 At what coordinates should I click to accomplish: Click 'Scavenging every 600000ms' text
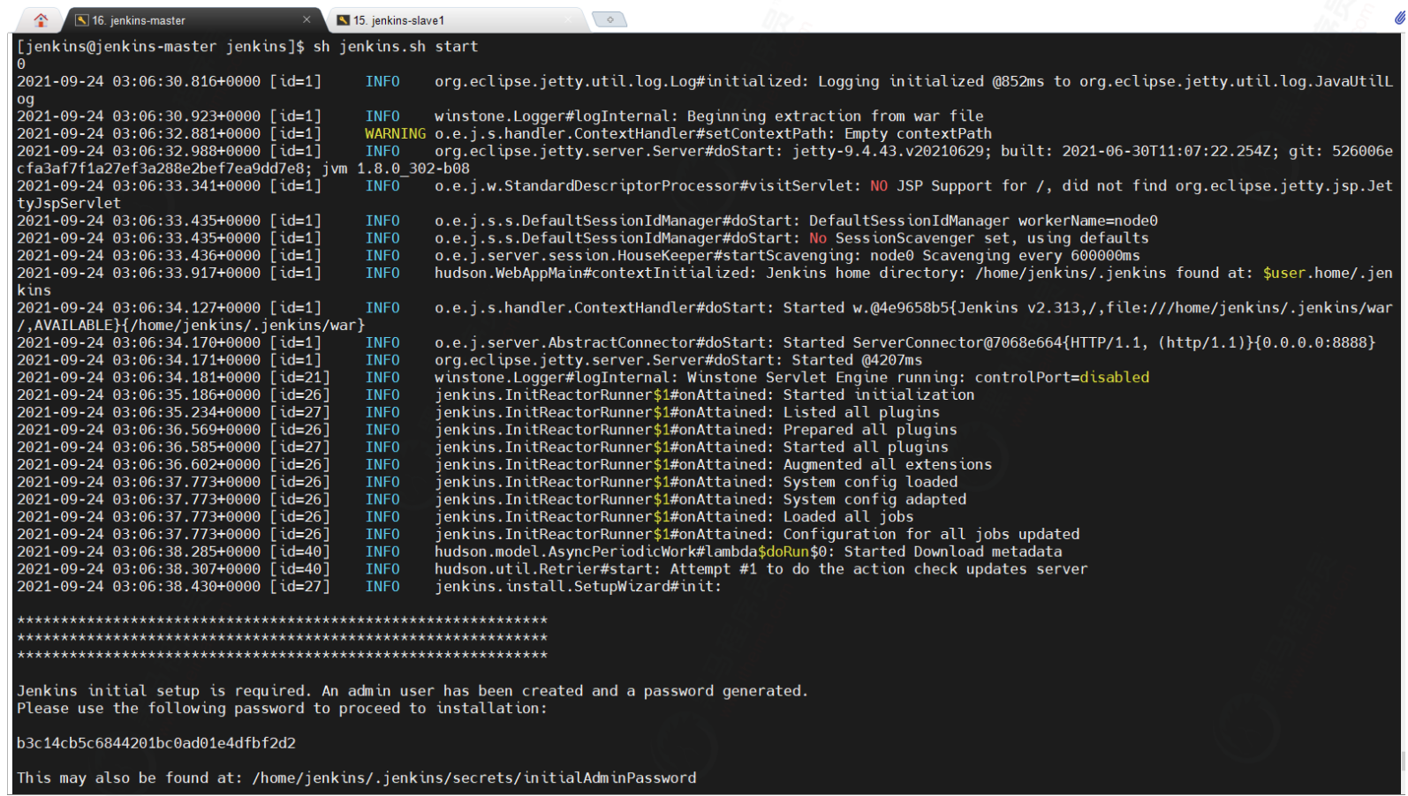click(1032, 255)
